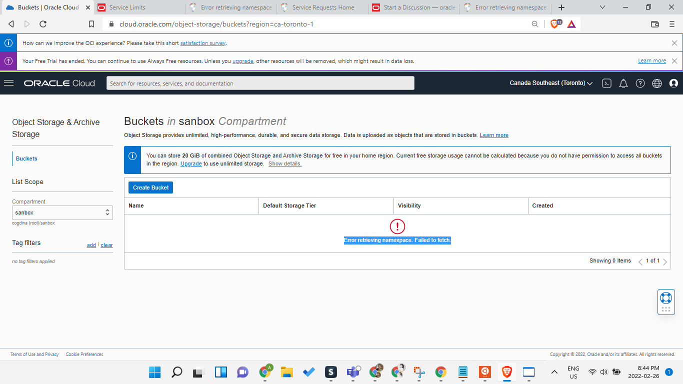The width and height of the screenshot is (683, 384).
Task: Dismiss the Free Trial ended banner
Action: pyautogui.click(x=674, y=61)
